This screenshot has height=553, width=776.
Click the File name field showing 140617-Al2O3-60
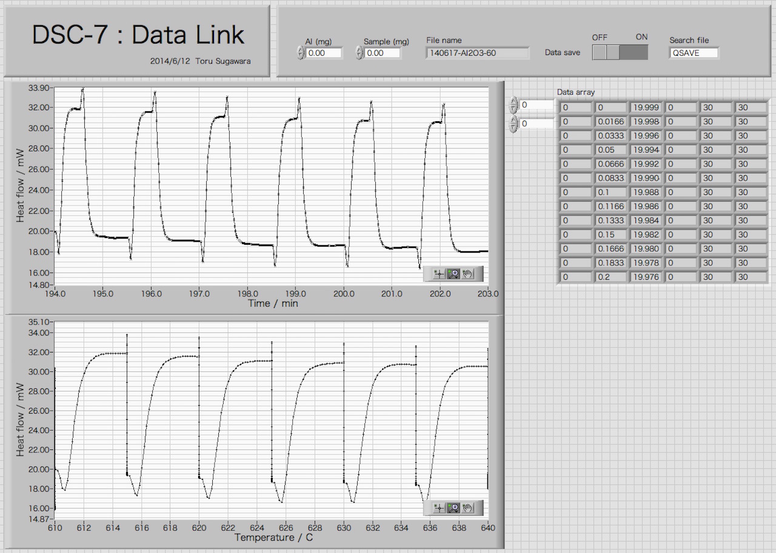(477, 53)
